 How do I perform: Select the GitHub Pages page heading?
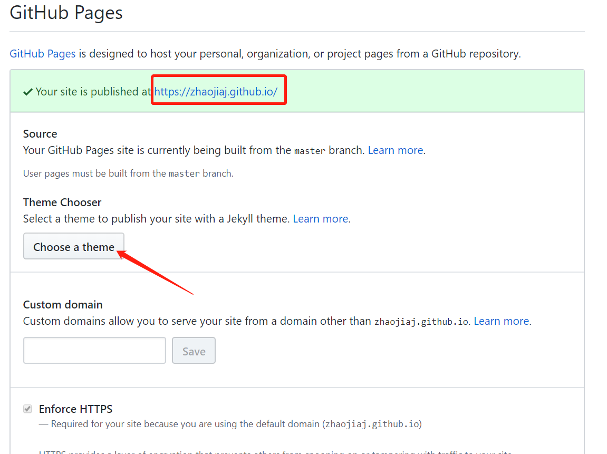coord(66,12)
